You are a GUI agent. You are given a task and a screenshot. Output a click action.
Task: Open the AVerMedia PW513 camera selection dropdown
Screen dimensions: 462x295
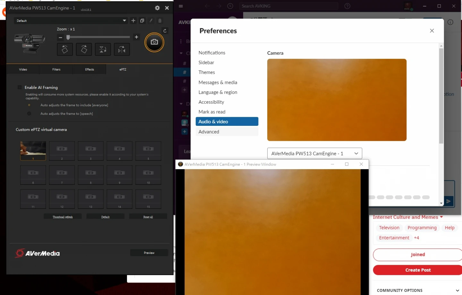[315, 153]
